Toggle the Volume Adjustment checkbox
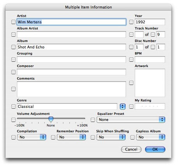 (13, 119)
